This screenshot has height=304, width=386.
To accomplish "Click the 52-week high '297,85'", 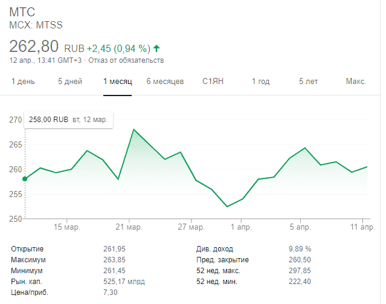I will (300, 271).
